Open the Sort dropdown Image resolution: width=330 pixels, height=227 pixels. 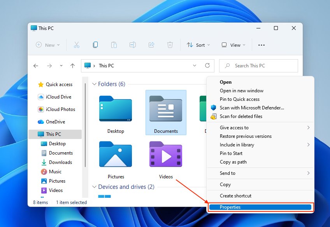click(198, 45)
